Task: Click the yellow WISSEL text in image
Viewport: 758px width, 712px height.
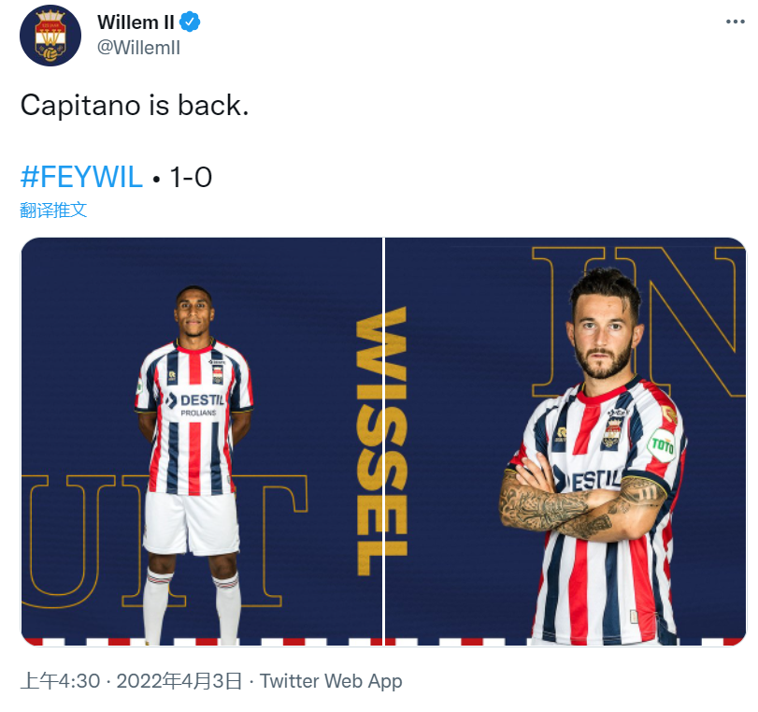Action: click(x=381, y=442)
